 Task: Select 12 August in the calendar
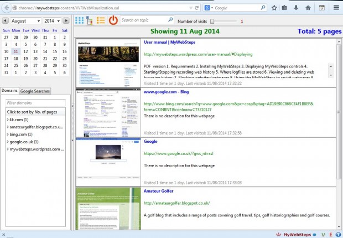25,51
